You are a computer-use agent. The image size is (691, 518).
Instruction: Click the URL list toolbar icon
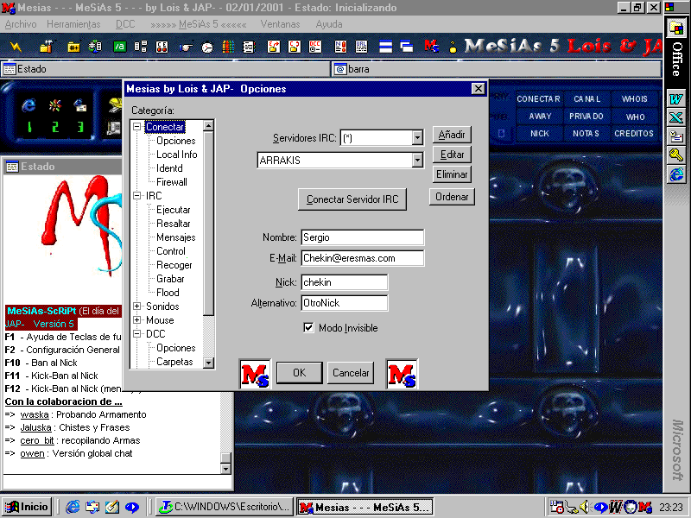pyautogui.click(x=361, y=47)
